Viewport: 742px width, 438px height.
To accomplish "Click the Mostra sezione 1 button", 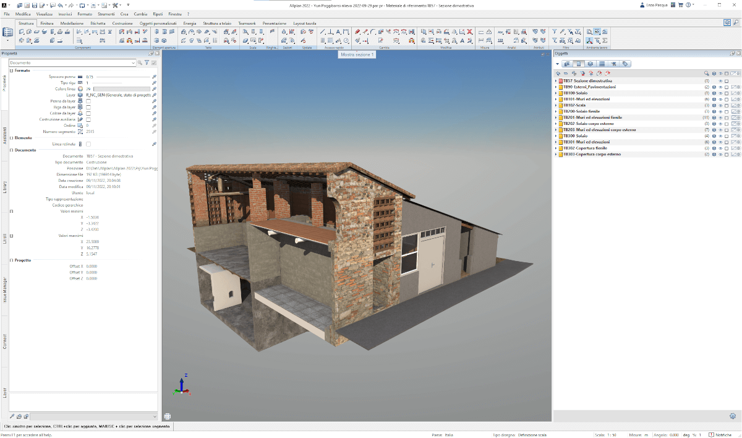I will coord(357,54).
